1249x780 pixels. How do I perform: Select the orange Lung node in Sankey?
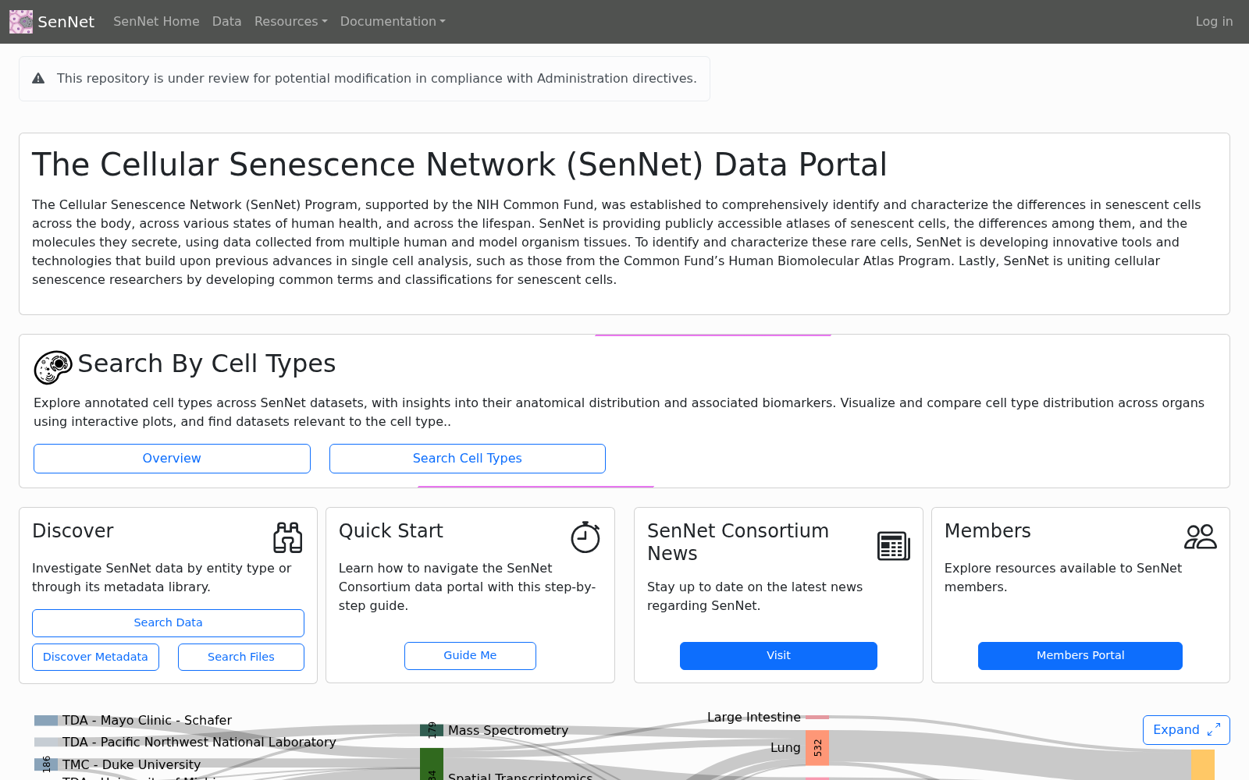pos(817,748)
